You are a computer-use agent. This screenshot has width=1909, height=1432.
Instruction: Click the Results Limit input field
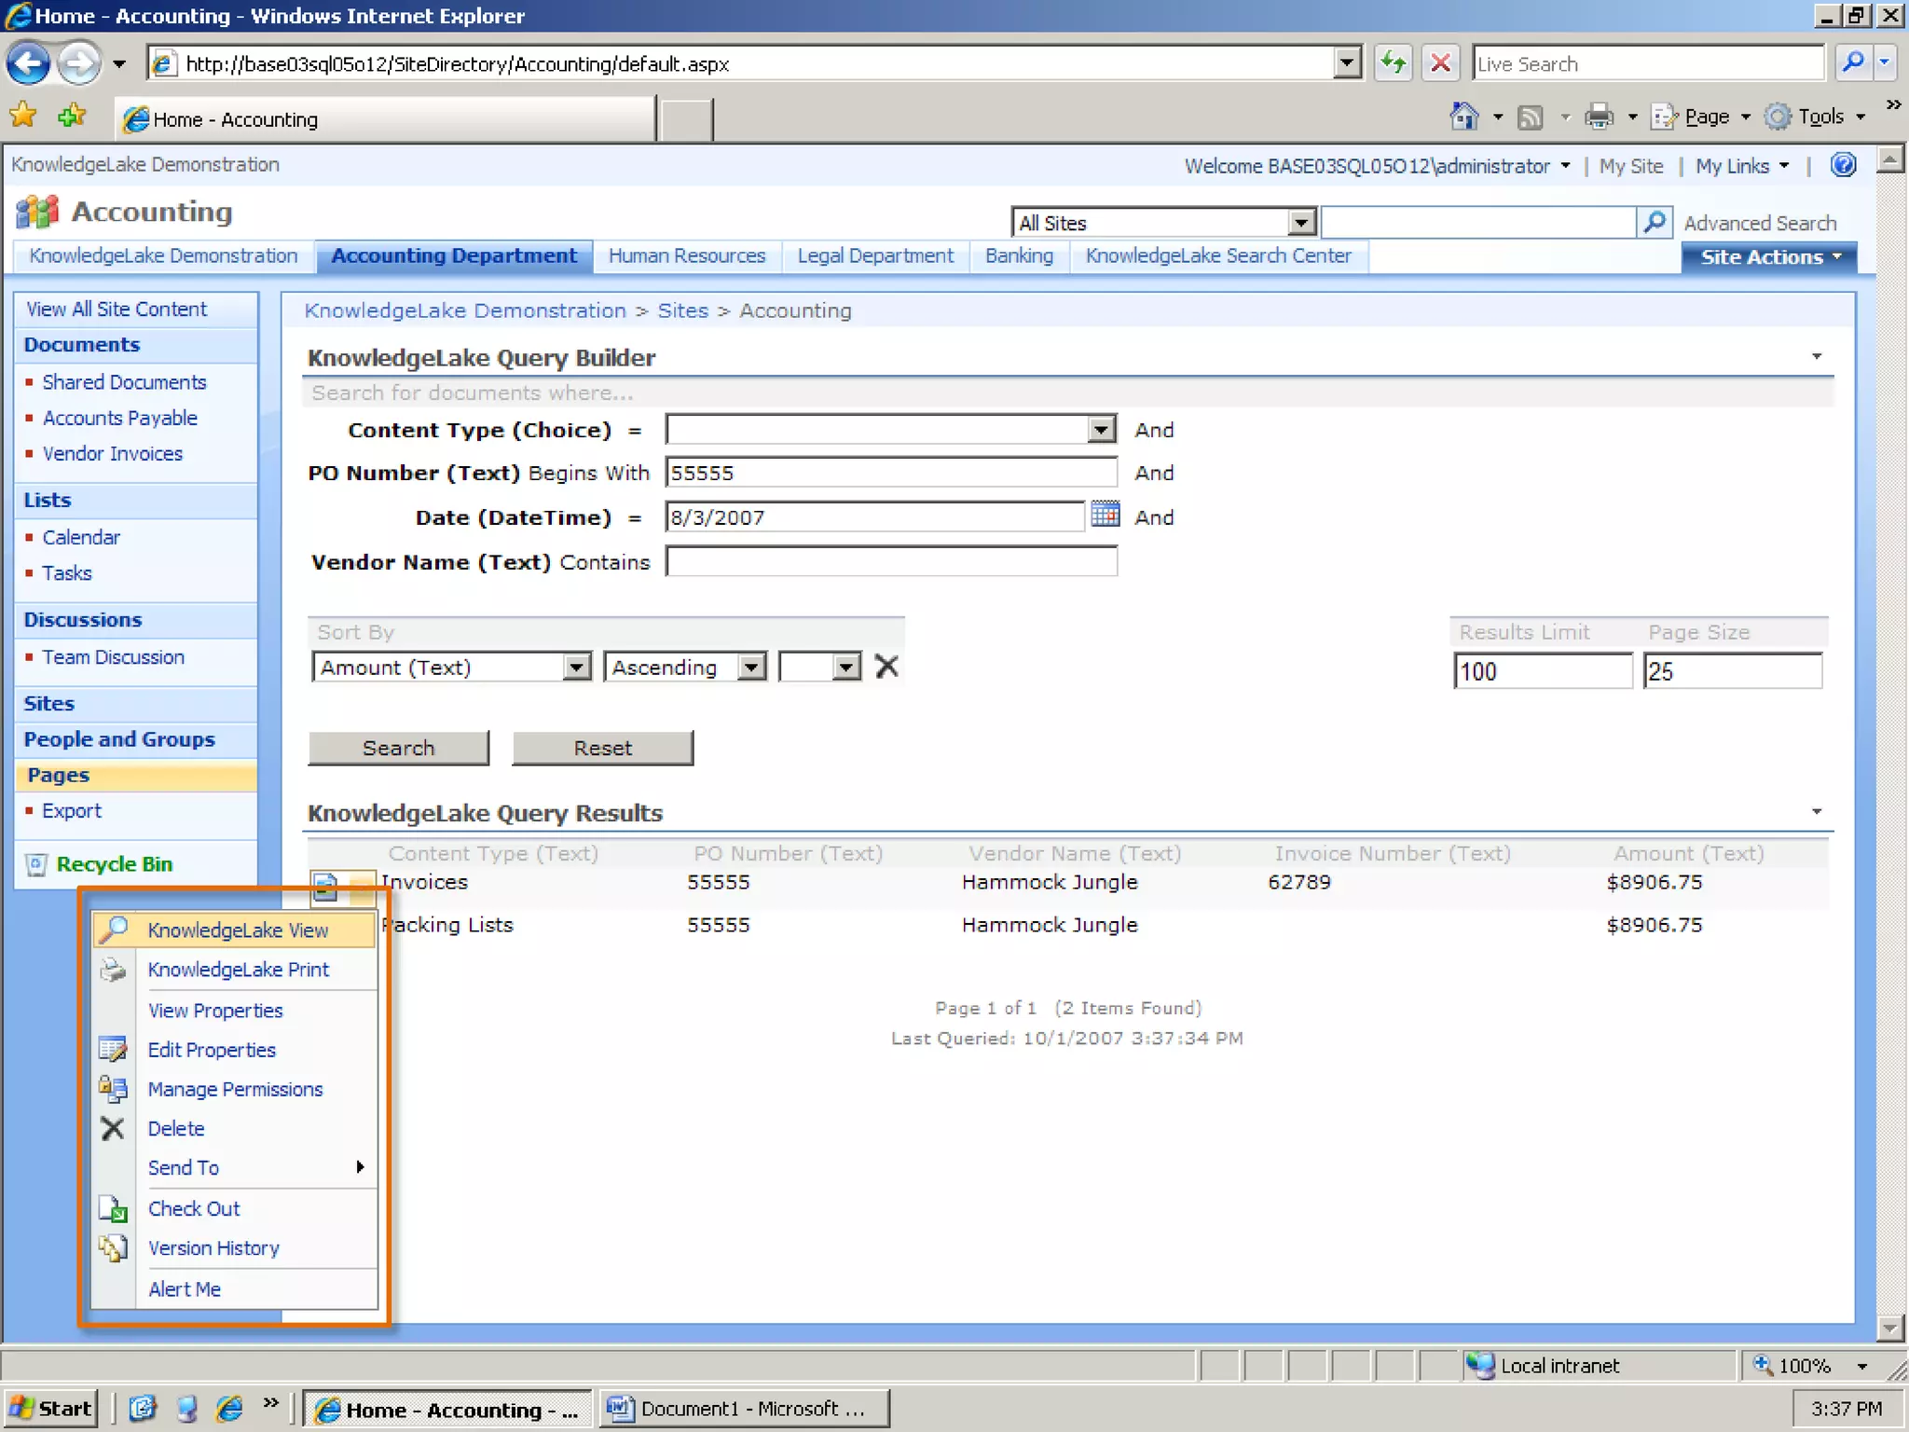[x=1542, y=671]
